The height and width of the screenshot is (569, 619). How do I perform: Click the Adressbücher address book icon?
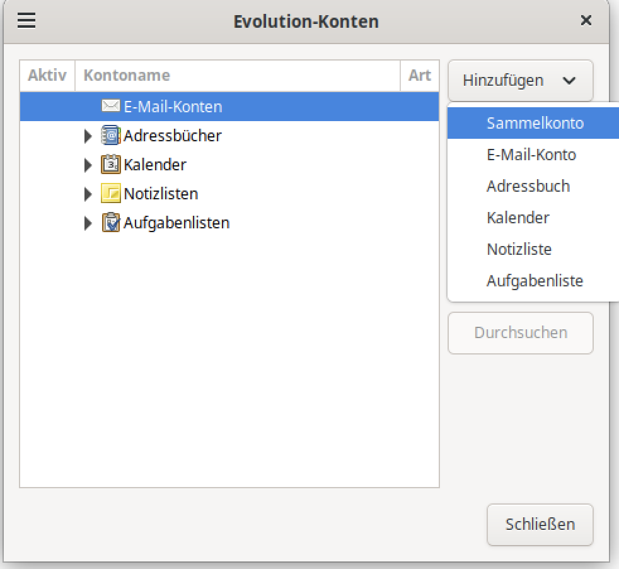(x=110, y=136)
